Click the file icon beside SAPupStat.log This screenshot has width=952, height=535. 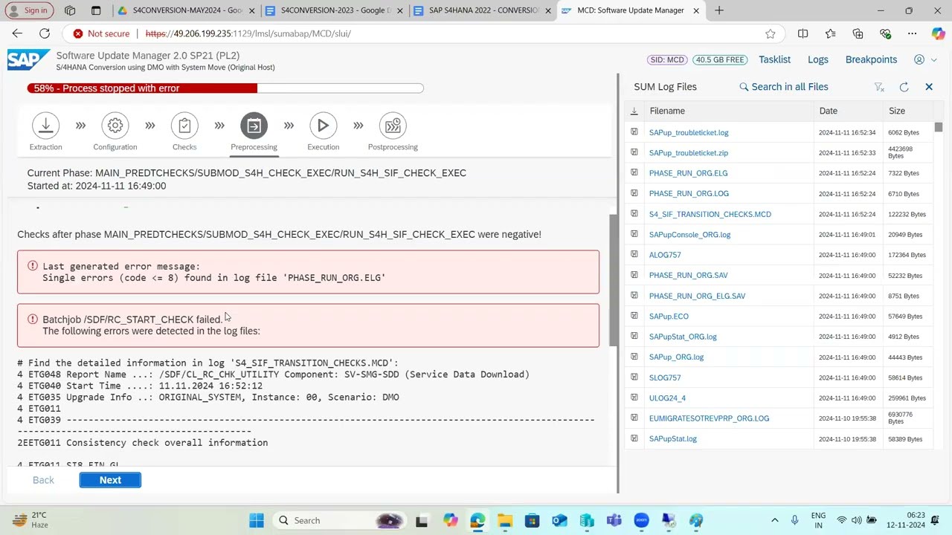coord(634,438)
